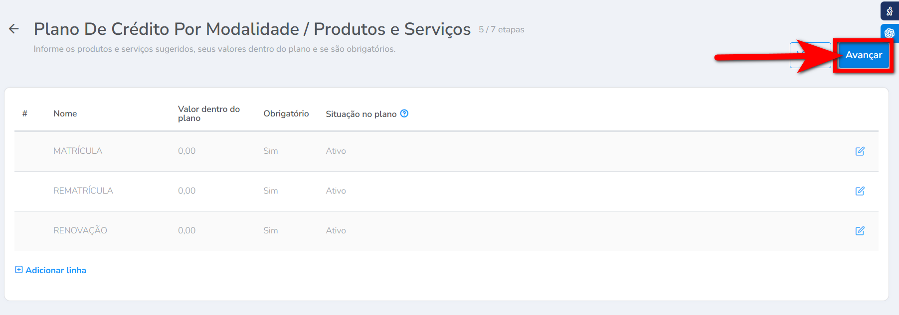Click the plus icon beside Adicionar linha
899x315 pixels.
tap(19, 270)
